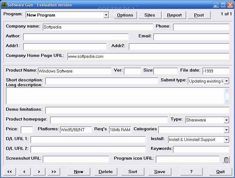This screenshot has height=178, width=235.
Task: Open help with the ? button
Action: pyautogui.click(x=191, y=172)
